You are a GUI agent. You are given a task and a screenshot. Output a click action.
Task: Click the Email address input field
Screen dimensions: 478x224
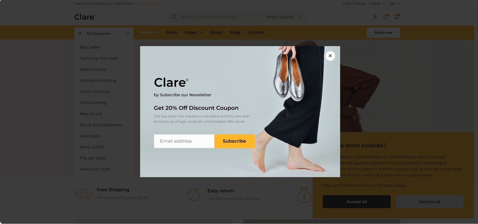click(184, 141)
